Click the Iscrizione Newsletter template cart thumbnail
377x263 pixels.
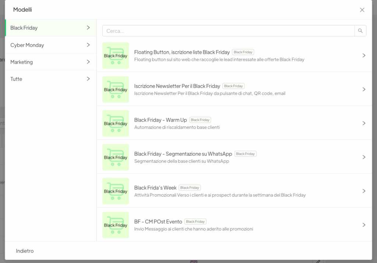pos(116,90)
